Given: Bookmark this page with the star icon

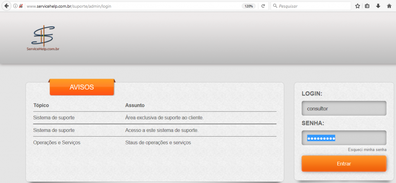Looking at the screenshot, I should pyautogui.click(x=357, y=6).
